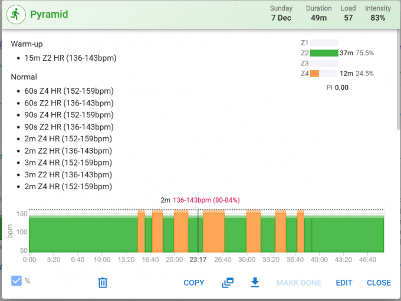Toggle the percent checkbox

coord(17,281)
